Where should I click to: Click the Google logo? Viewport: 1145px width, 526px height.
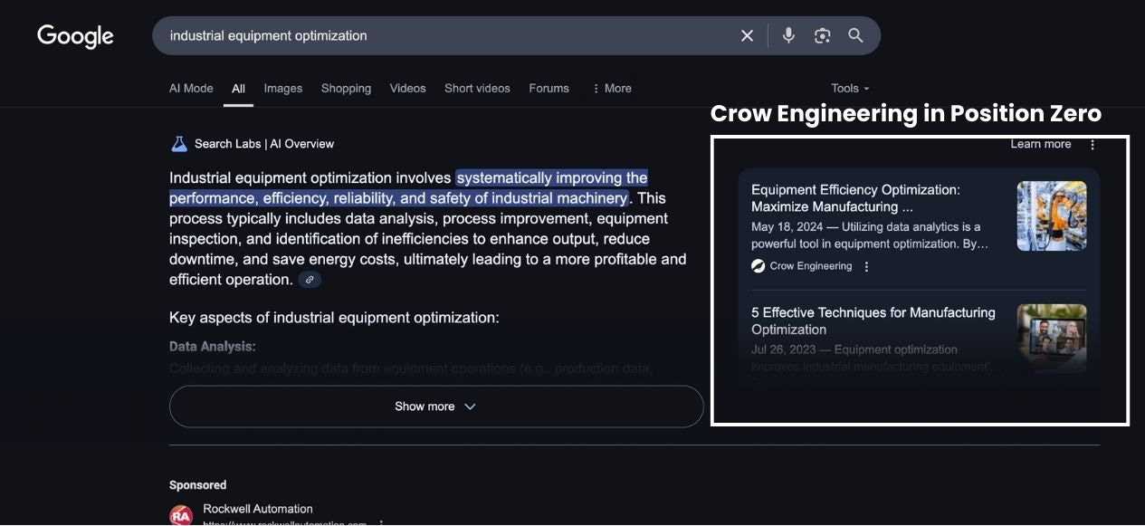click(75, 36)
